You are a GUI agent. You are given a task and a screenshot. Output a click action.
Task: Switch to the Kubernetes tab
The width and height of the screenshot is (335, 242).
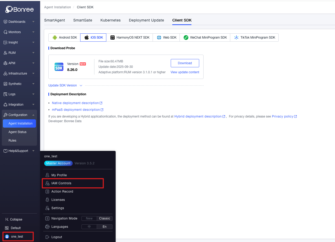pos(110,20)
